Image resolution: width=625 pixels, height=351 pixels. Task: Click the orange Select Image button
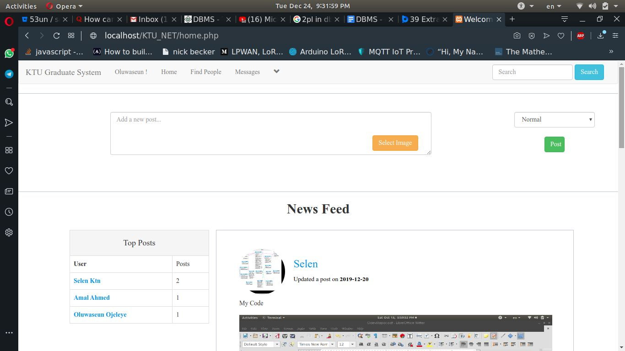point(395,143)
